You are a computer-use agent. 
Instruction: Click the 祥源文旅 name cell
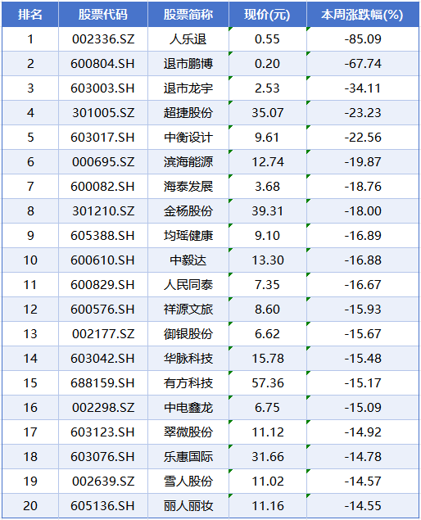188,309
